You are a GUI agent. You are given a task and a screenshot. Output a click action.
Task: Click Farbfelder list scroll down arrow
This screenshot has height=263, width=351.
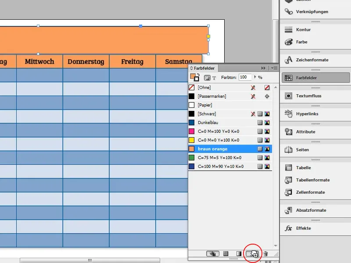coord(276,245)
